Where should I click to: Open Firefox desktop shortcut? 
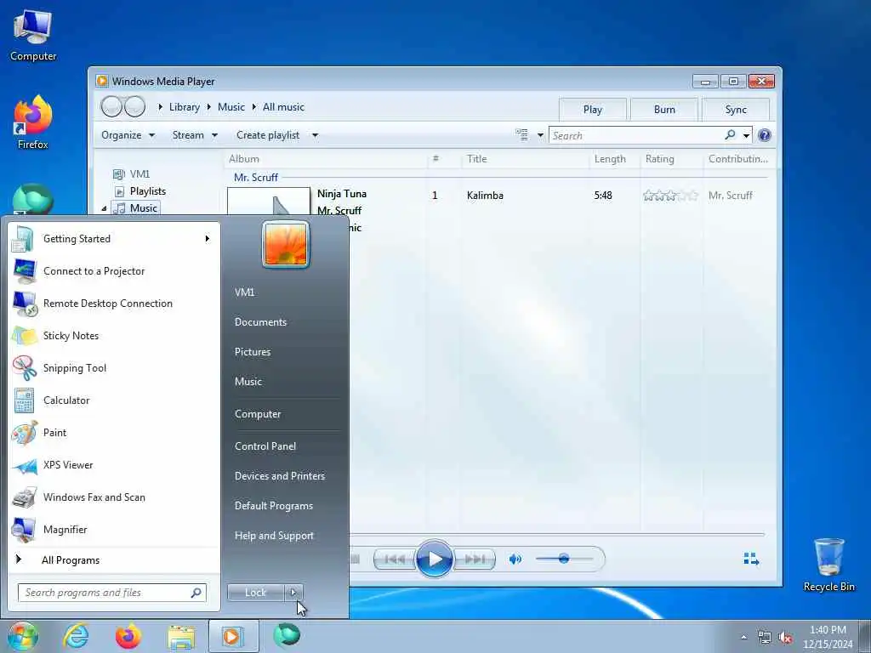[33, 122]
